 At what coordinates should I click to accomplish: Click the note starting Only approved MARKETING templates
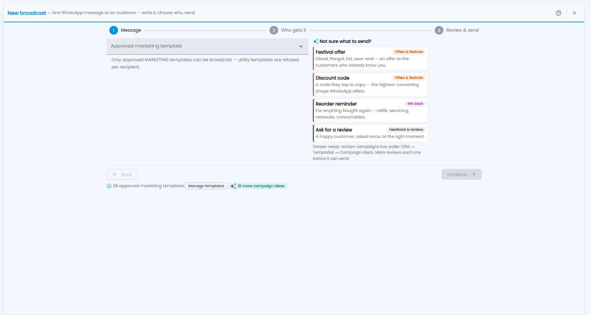205,63
